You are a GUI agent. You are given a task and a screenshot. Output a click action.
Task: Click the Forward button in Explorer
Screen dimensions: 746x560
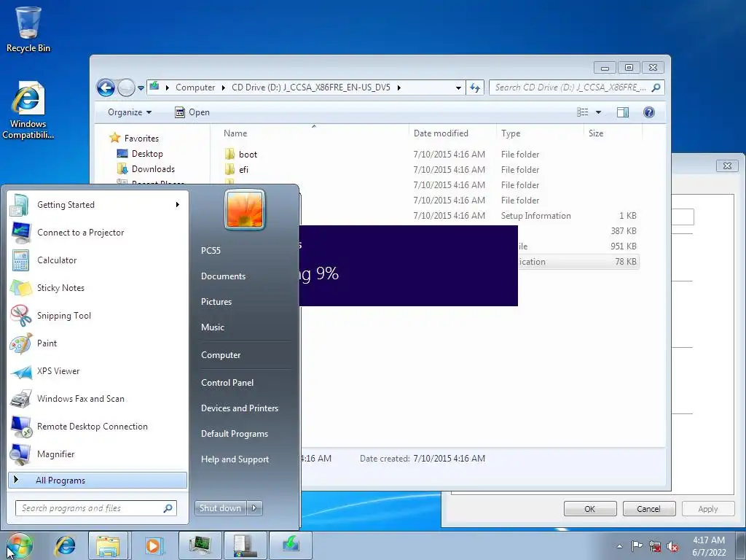126,87
